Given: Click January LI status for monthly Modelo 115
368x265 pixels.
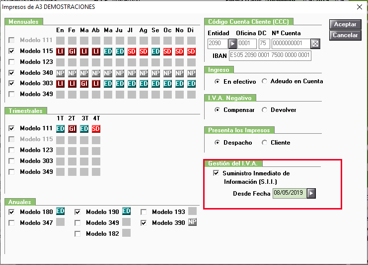Looking at the screenshot, I should point(60,52).
